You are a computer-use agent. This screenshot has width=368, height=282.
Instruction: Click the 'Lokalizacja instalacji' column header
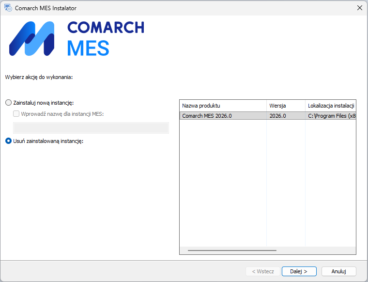pyautogui.click(x=331, y=106)
